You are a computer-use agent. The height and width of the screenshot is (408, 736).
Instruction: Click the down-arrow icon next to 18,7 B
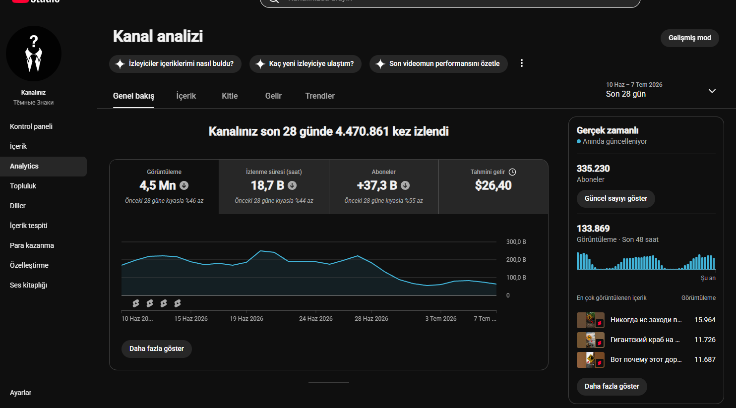(x=292, y=185)
